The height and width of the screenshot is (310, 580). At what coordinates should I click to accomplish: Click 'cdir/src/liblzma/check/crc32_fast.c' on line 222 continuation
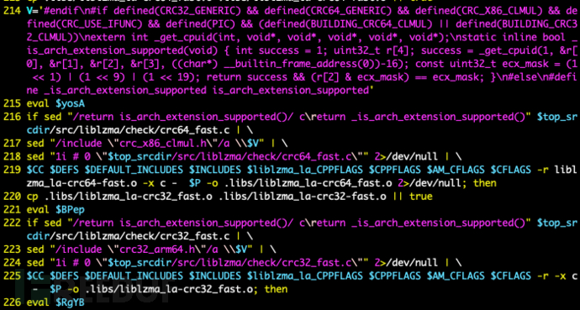coord(129,236)
